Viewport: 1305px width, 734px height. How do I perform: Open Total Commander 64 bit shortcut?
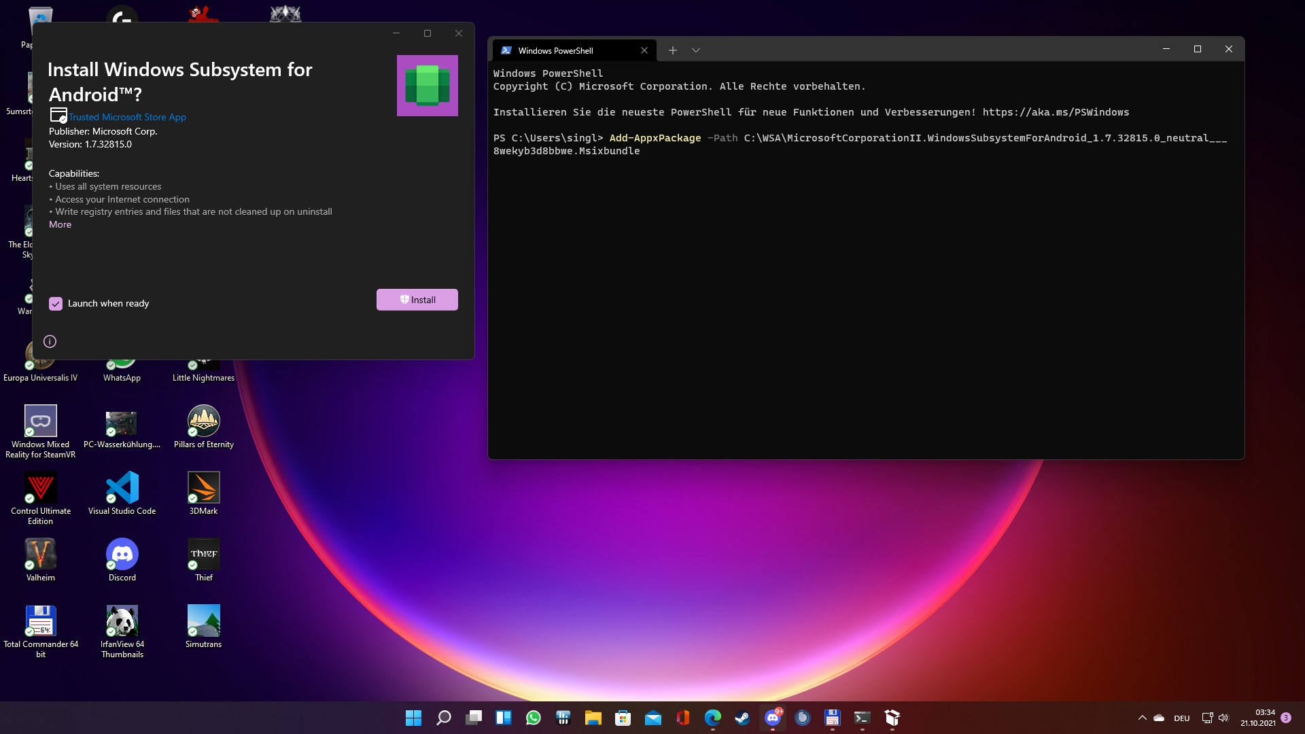point(41,621)
